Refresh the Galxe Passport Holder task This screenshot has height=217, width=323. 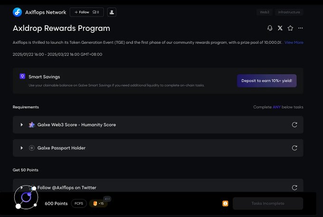pyautogui.click(x=294, y=148)
